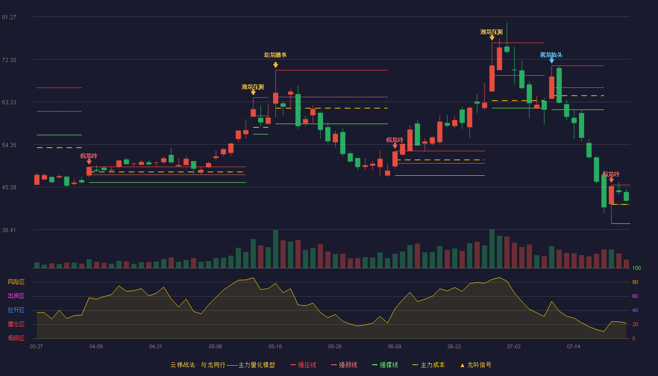The width and height of the screenshot is (658, 376).
Task: Select the 低吸区 zone label
Action: (x=16, y=338)
